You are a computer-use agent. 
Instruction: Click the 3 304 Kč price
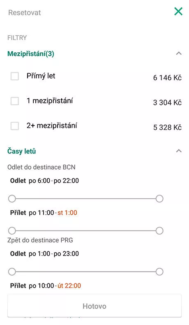(x=167, y=102)
